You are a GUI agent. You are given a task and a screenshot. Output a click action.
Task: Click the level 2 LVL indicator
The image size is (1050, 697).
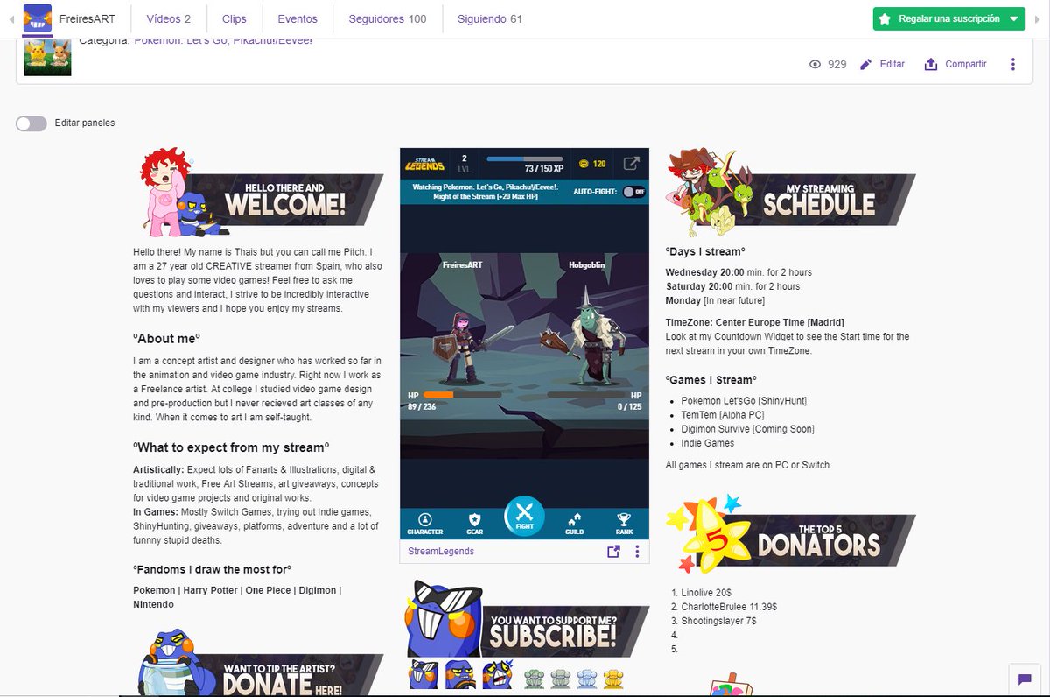click(x=464, y=164)
